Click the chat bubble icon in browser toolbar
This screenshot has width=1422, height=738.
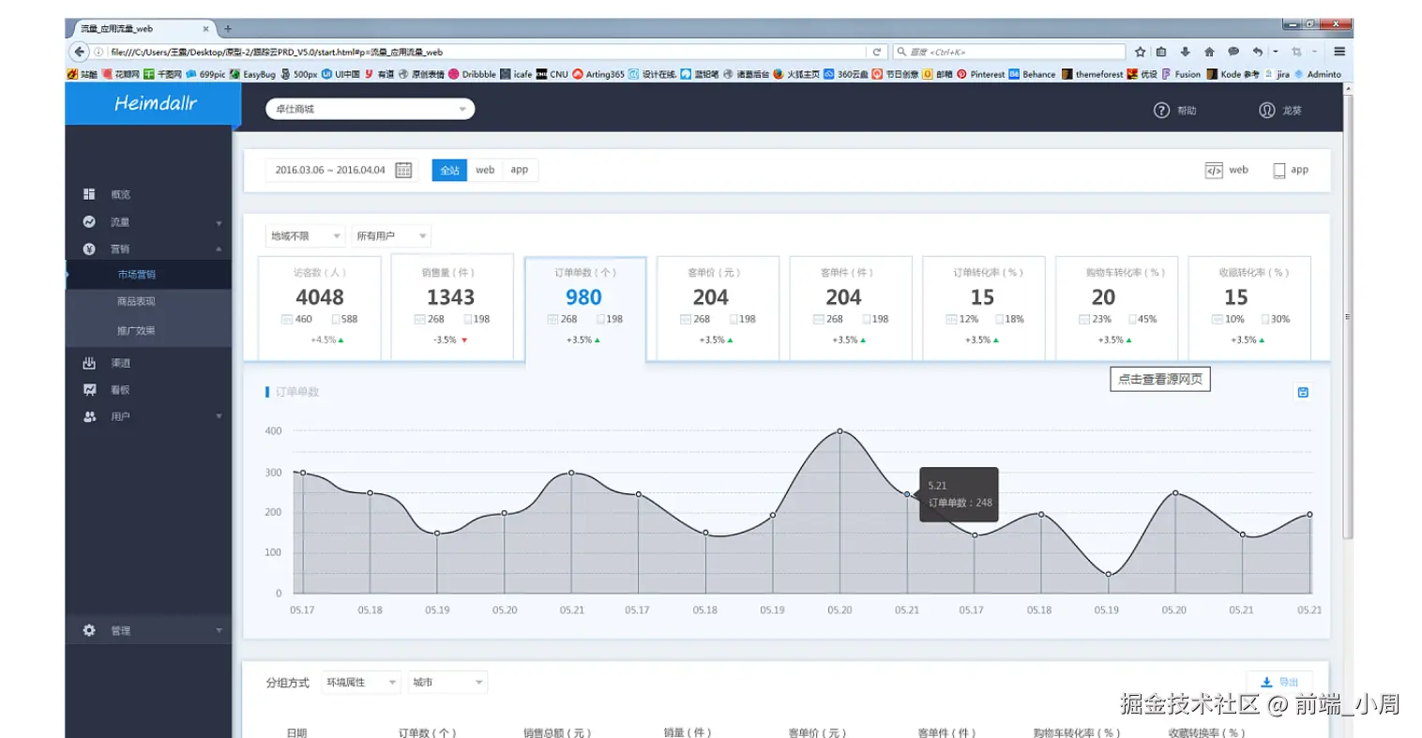[1233, 52]
